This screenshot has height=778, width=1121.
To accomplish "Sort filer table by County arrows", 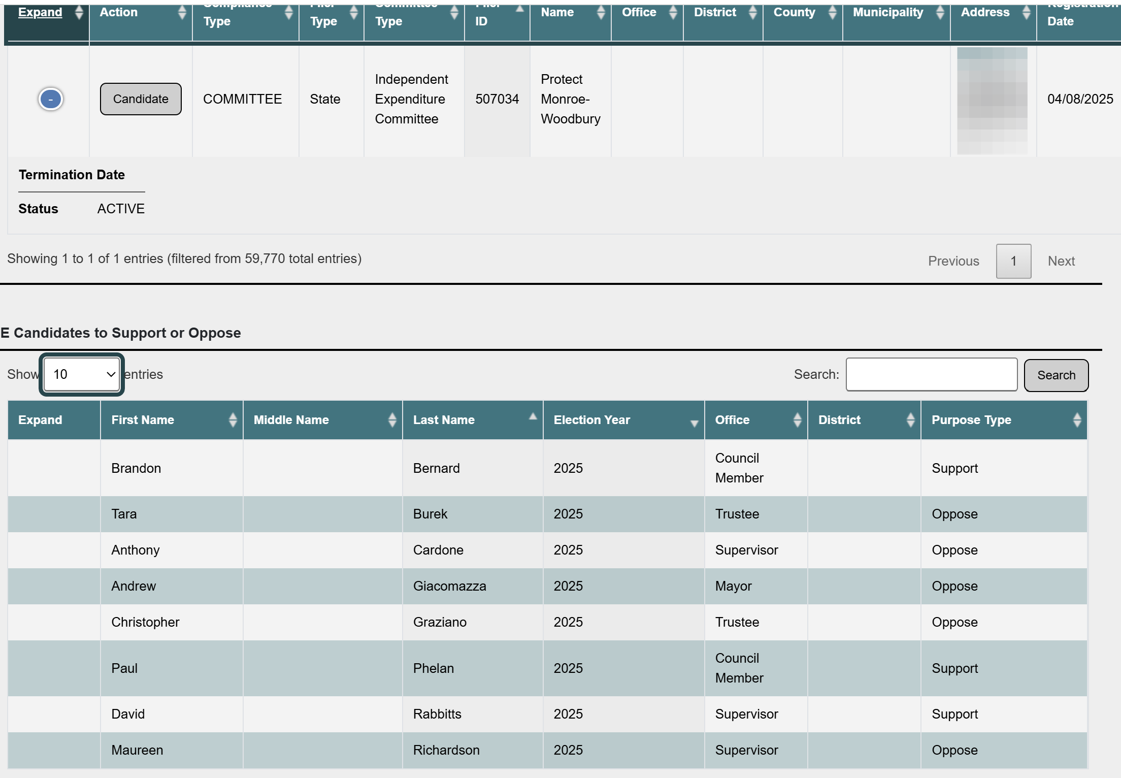I will pyautogui.click(x=832, y=13).
